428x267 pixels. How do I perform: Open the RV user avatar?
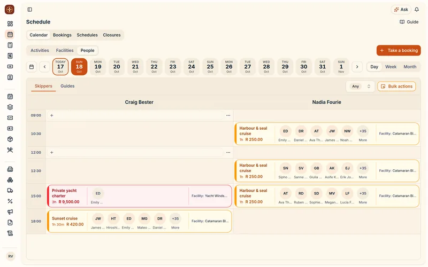pos(10,256)
